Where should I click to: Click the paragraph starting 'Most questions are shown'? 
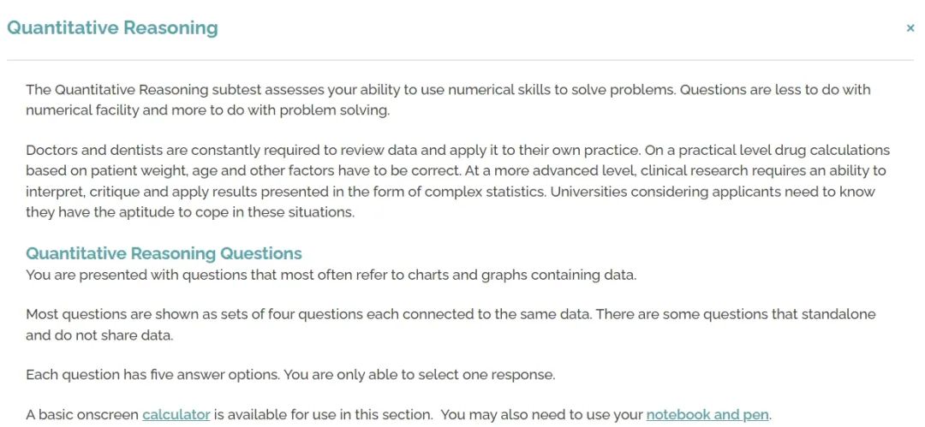click(451, 325)
